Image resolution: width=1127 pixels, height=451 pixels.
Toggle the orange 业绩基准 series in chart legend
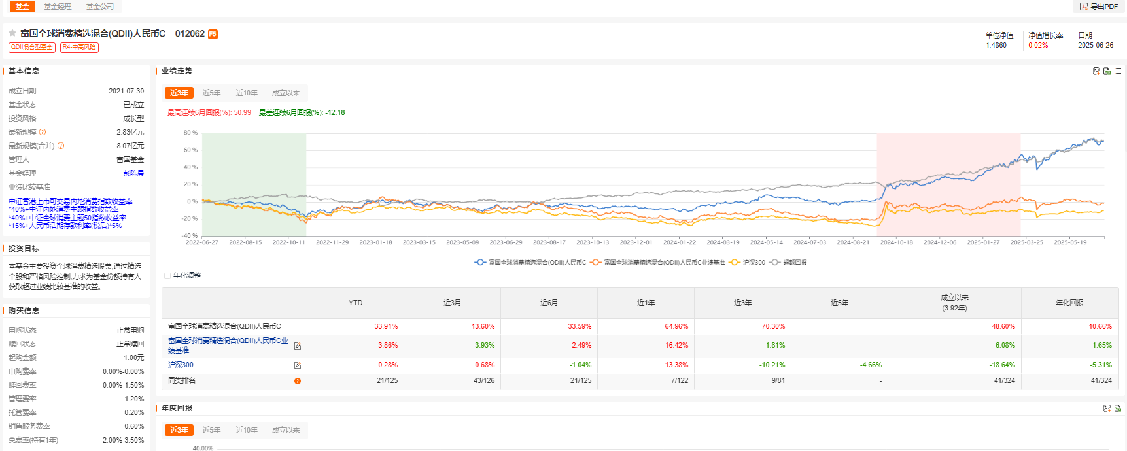click(x=657, y=263)
